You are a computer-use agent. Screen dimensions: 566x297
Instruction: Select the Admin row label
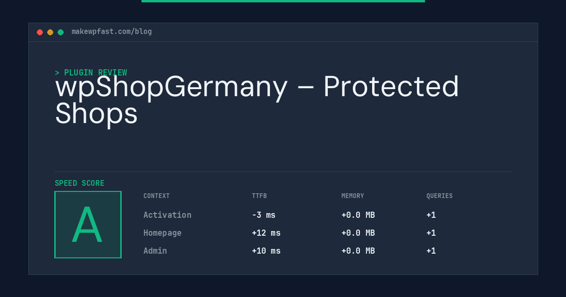click(x=155, y=251)
